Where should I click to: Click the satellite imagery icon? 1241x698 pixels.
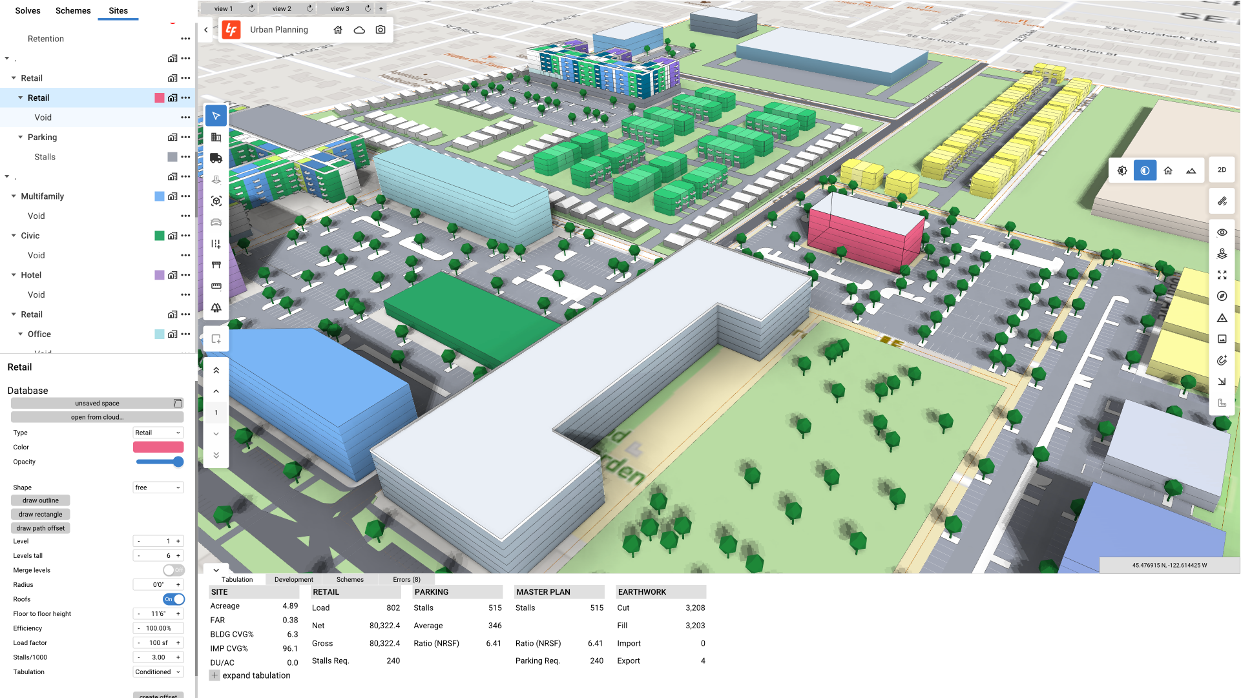(1222, 201)
